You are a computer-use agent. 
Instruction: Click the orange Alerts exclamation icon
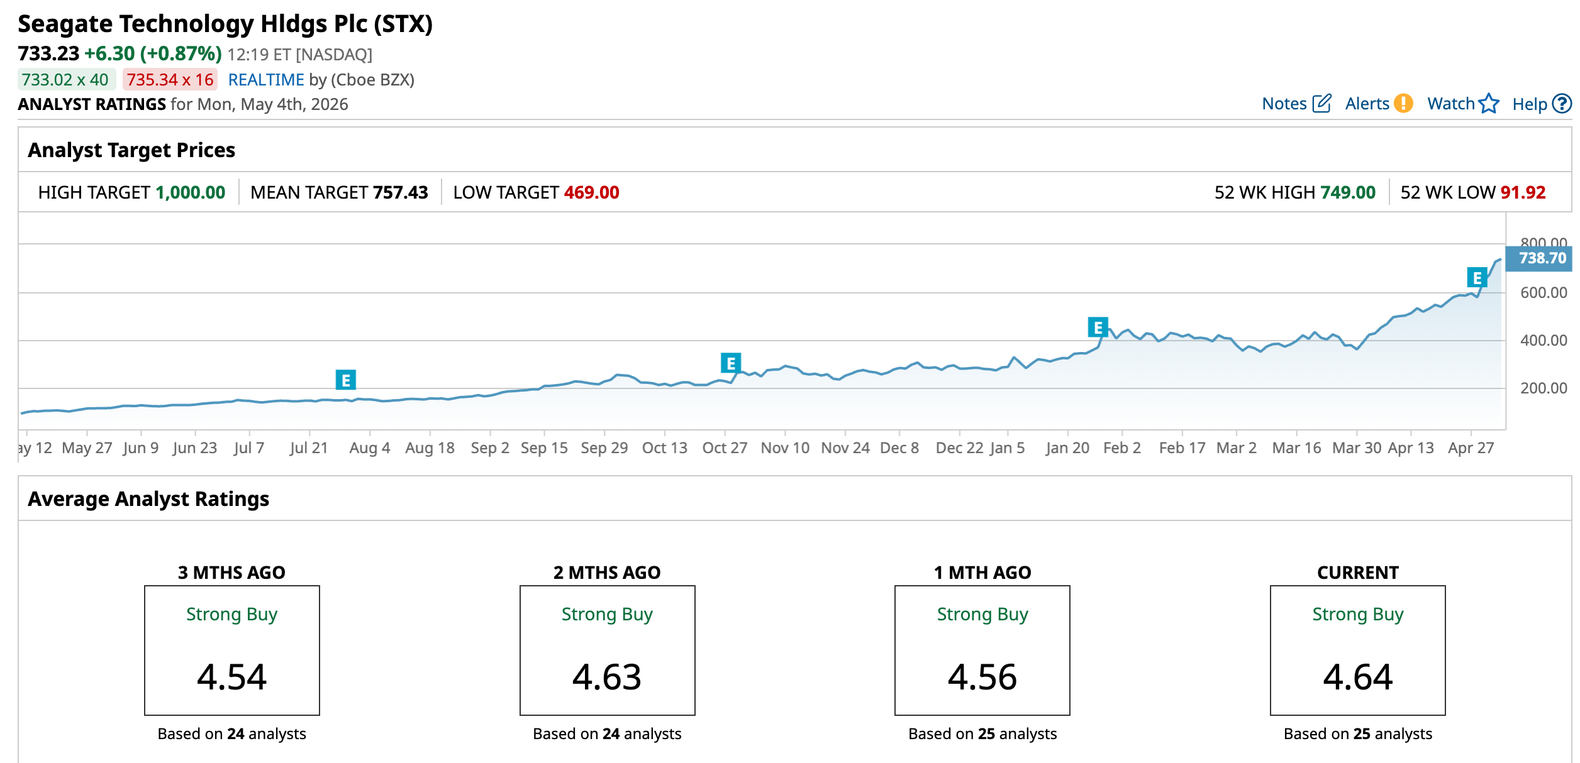pyautogui.click(x=1403, y=103)
